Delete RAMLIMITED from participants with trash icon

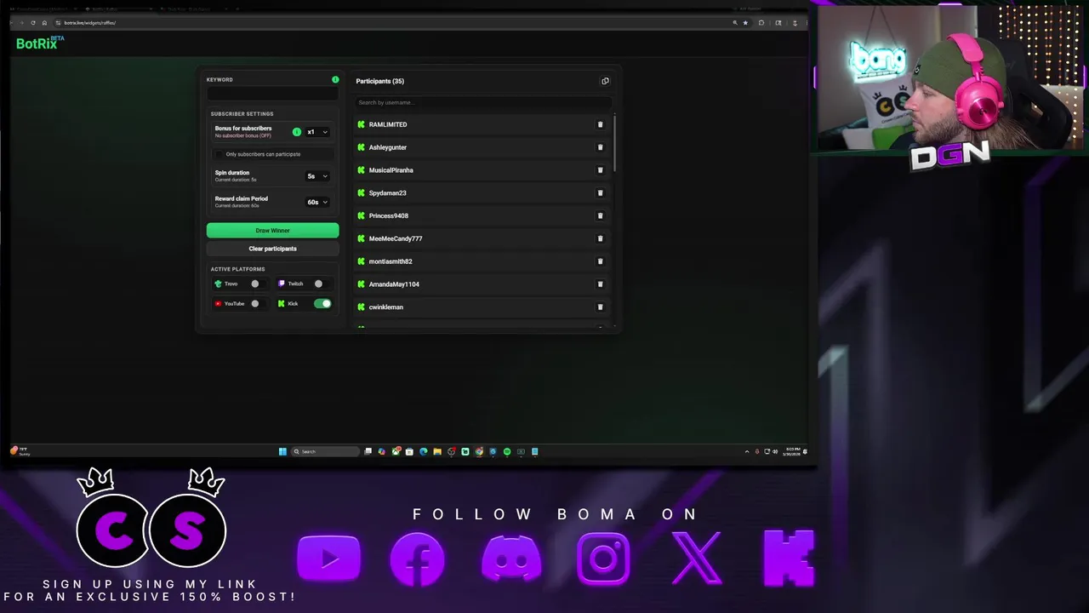click(x=600, y=124)
